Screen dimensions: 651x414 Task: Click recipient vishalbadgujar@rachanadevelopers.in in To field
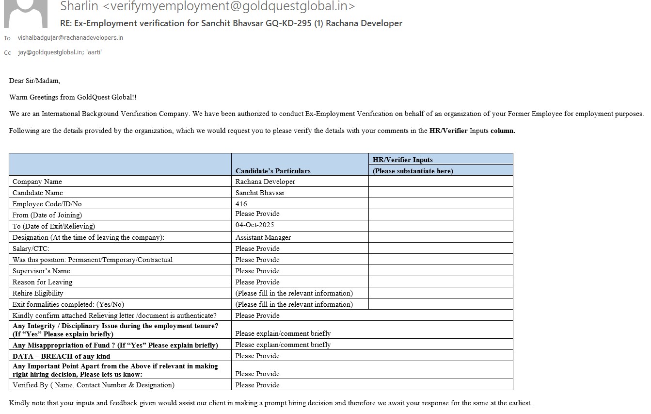pyautogui.click(x=70, y=38)
